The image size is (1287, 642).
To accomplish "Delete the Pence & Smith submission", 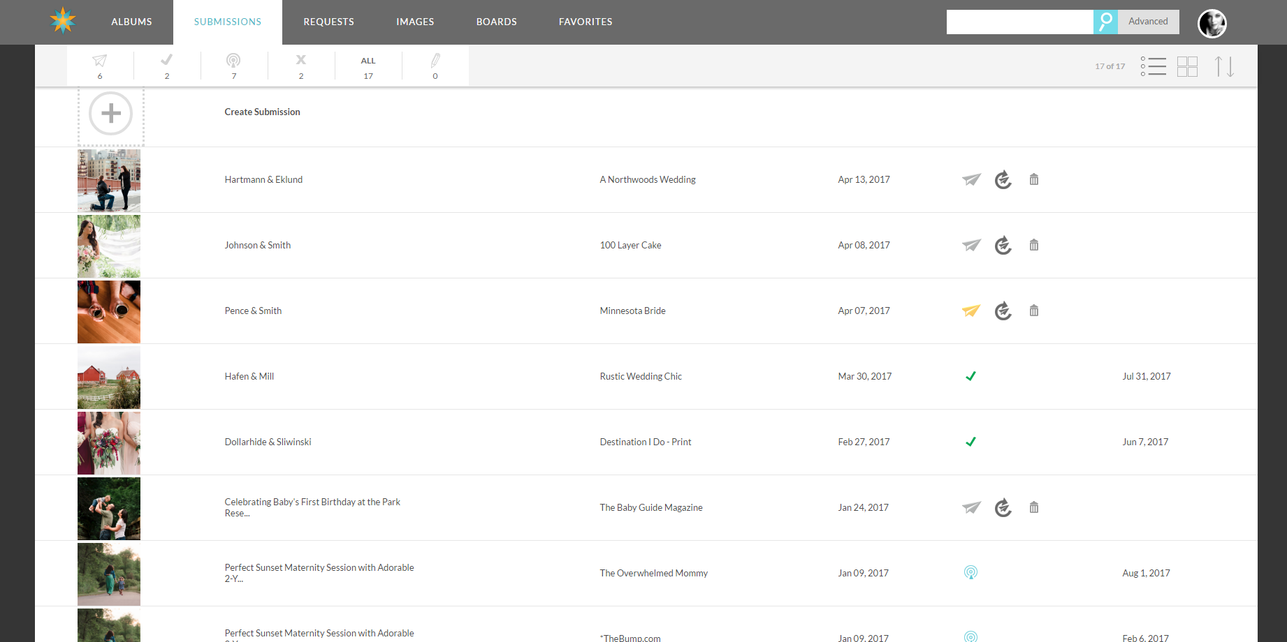I will click(1034, 311).
